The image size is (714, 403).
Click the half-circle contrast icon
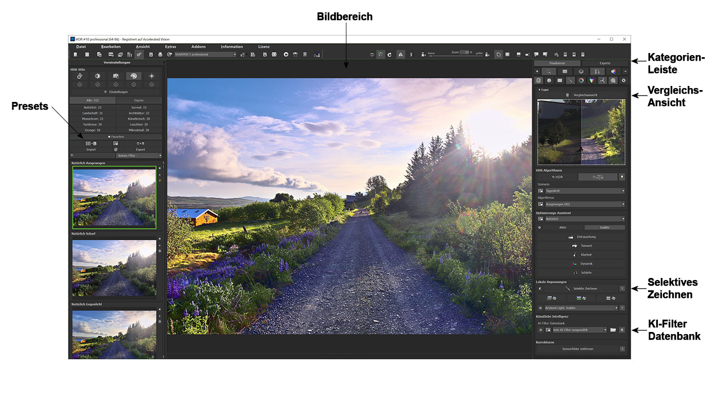[549, 80]
